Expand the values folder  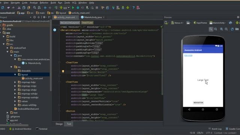click(15, 101)
